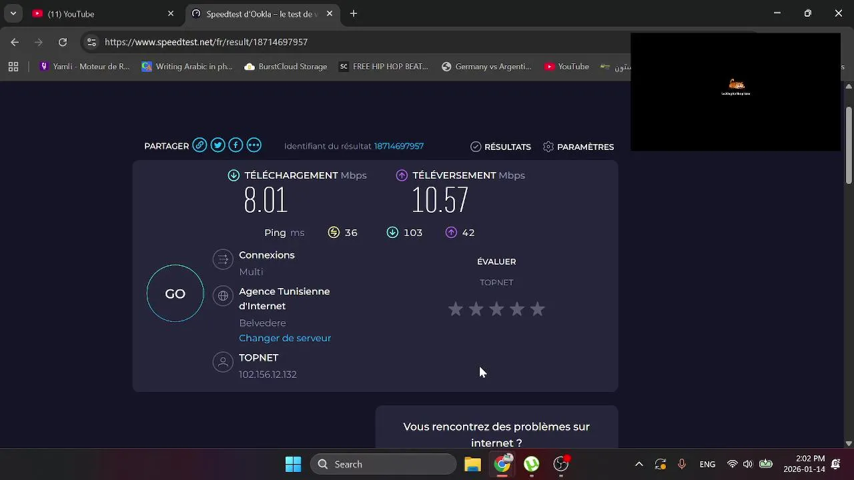This screenshot has height=480, width=854.
Task: Click the upload arrow icon beside TÉLÉVERSEMENT
Action: tap(402, 175)
